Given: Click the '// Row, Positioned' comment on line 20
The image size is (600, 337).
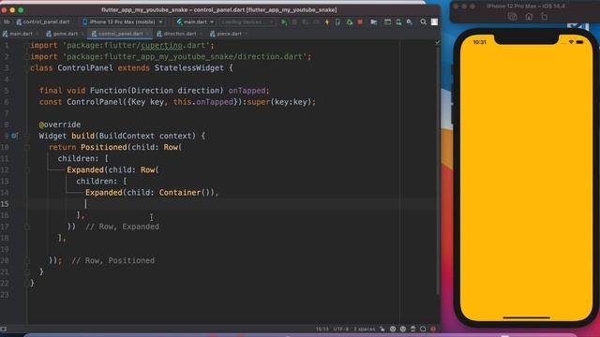Looking at the screenshot, I should tap(112, 260).
